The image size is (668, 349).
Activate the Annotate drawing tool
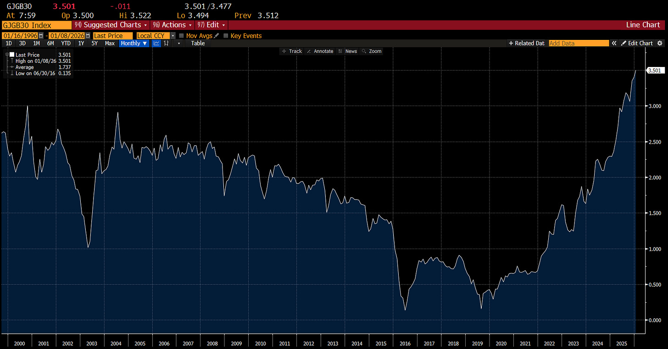click(320, 51)
